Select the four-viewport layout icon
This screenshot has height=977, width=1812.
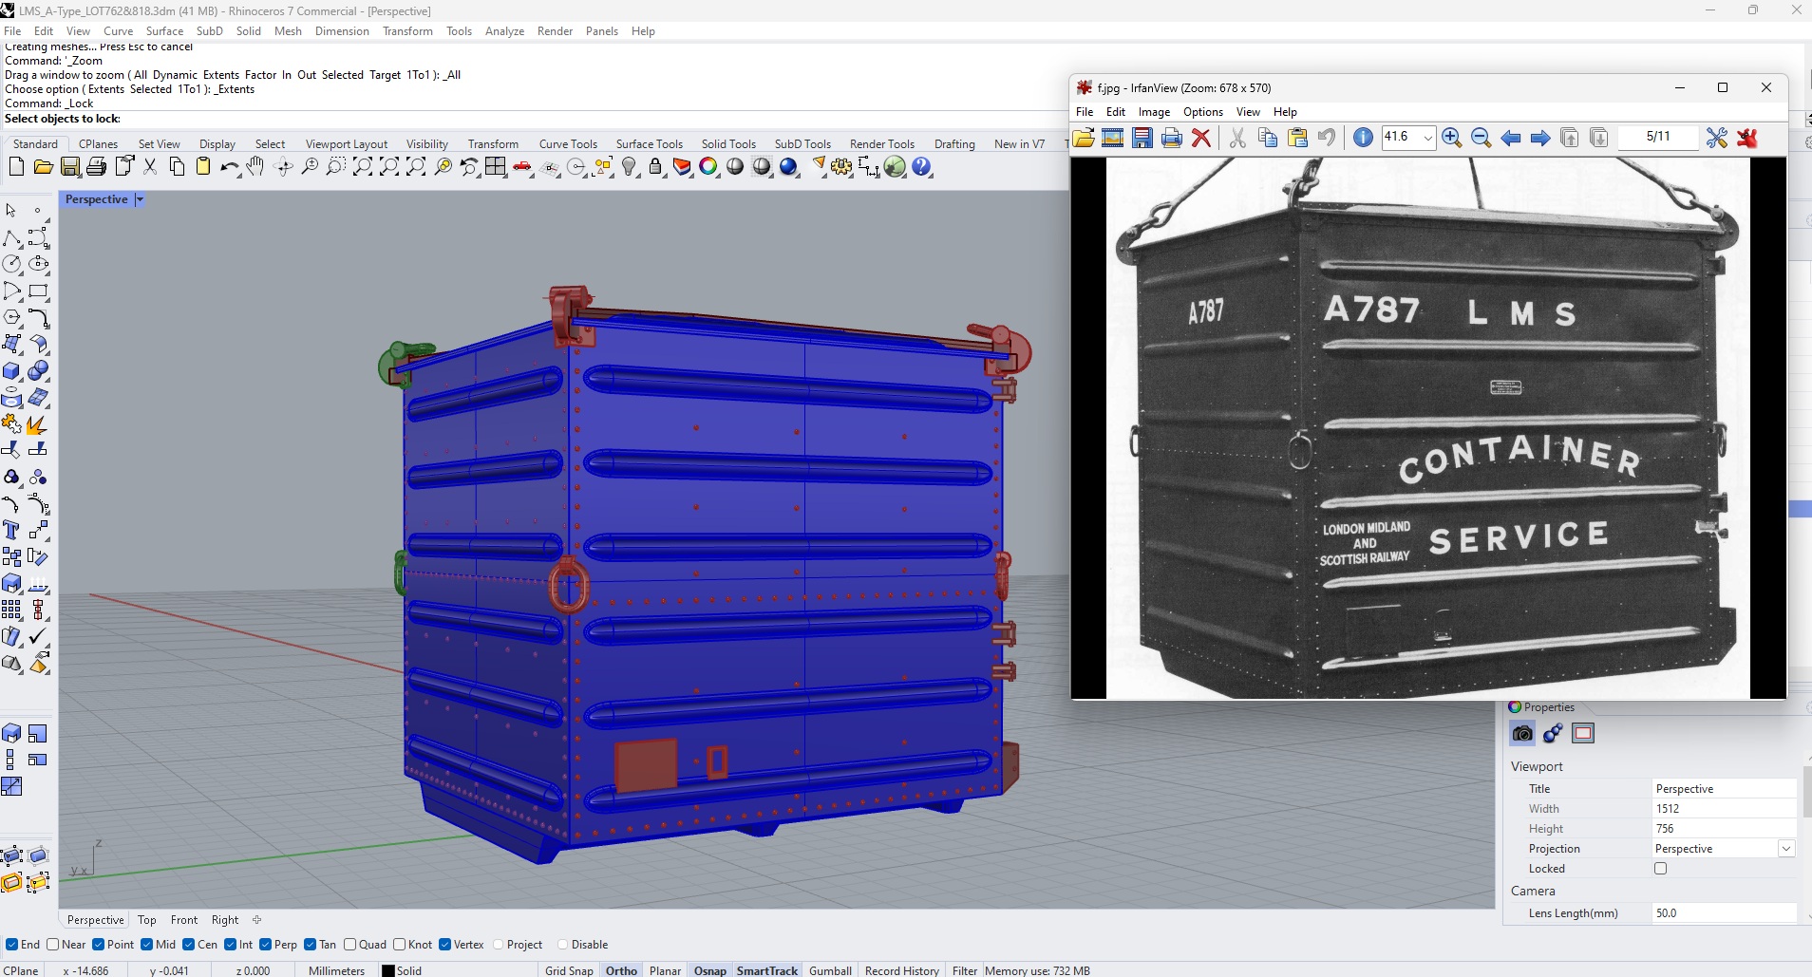tap(497, 166)
